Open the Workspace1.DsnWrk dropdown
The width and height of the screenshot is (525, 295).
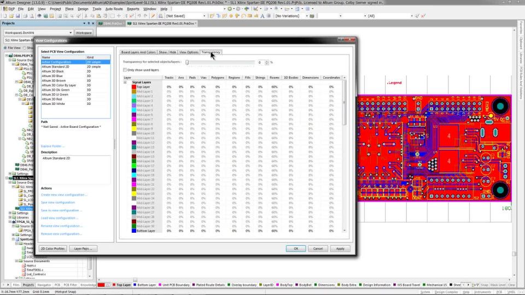(71, 33)
